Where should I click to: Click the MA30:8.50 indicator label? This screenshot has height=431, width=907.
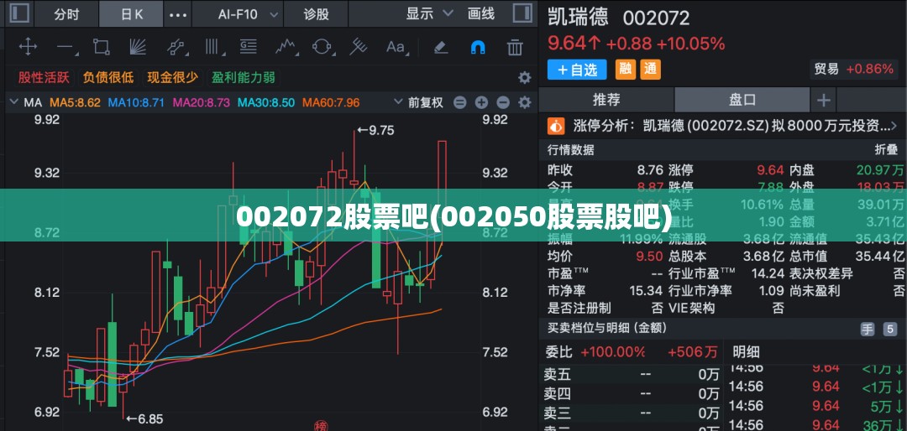click(x=267, y=103)
